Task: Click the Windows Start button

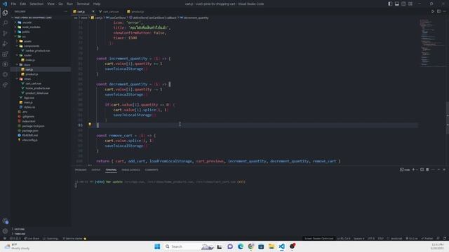Action: pyautogui.click(x=157, y=246)
